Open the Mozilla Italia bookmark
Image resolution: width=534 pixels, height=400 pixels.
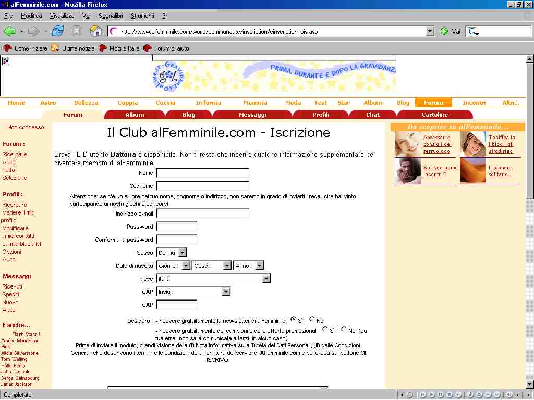pos(119,48)
